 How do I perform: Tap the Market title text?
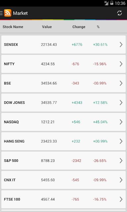point(21,13)
